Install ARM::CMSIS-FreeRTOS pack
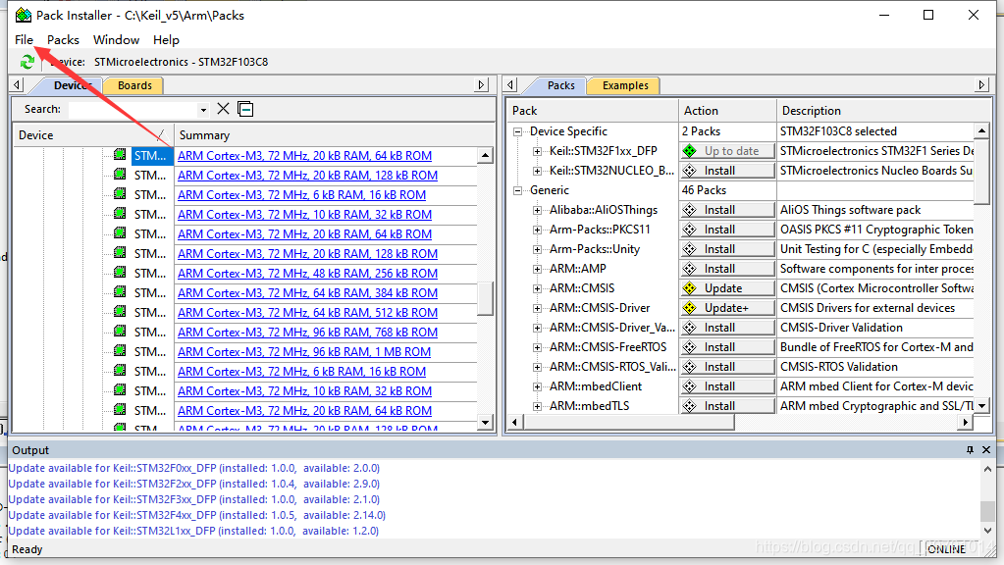Screen dimensions: 1004x565 pos(727,347)
